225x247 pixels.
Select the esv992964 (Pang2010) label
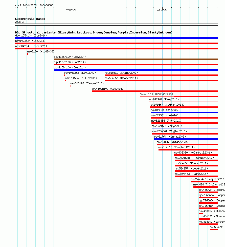click(164, 99)
